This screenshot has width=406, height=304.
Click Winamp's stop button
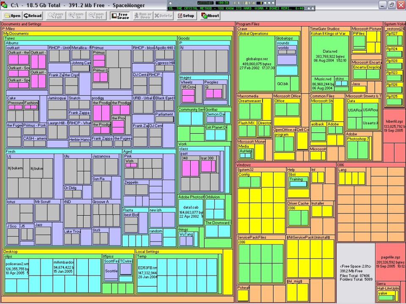246,3
